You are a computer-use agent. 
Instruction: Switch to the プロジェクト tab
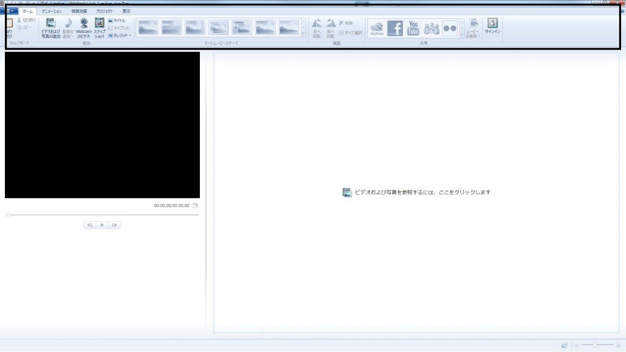[x=104, y=11]
